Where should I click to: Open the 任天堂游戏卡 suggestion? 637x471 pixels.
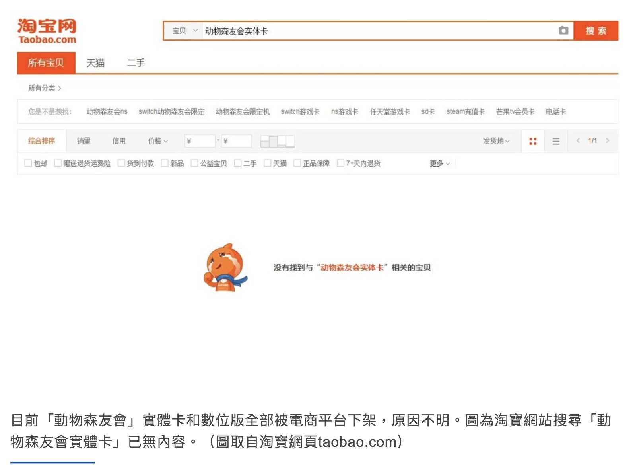(x=390, y=112)
